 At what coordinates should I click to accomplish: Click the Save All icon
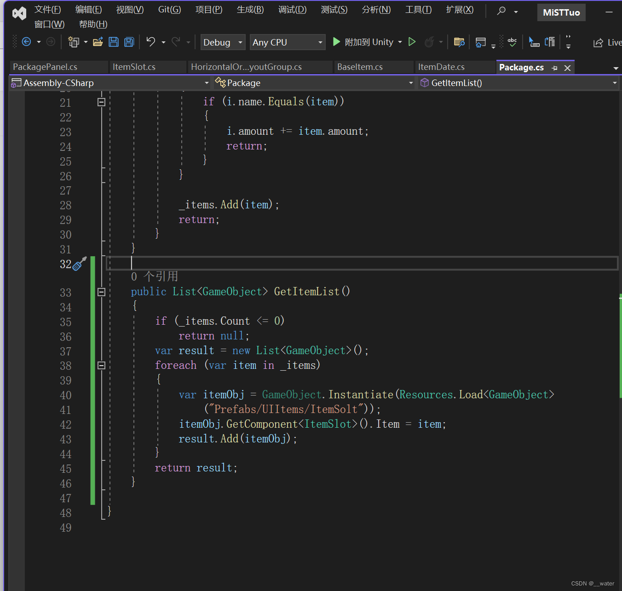click(129, 42)
